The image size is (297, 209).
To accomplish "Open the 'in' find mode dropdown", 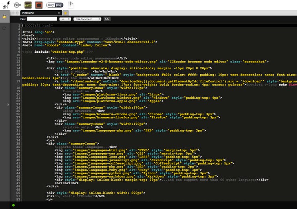I will coord(65,19).
